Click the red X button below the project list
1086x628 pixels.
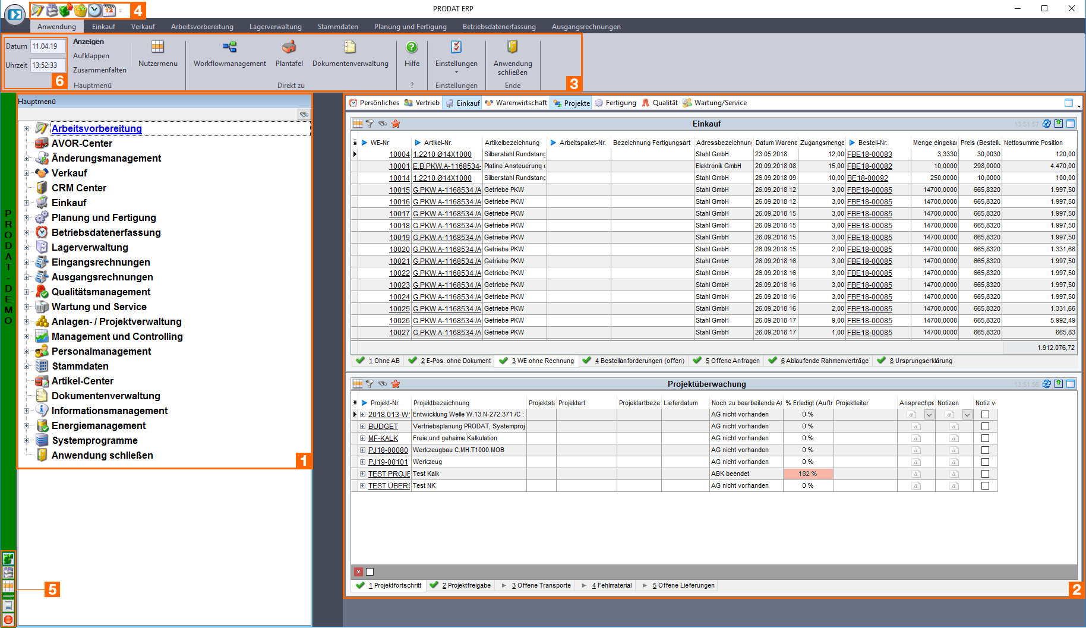pos(358,572)
